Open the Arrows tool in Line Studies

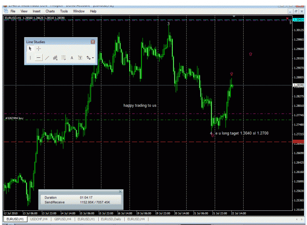point(88,58)
